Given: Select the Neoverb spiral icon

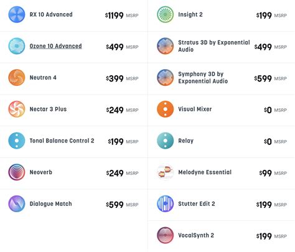Looking at the screenshot, I should pyautogui.click(x=17, y=172).
